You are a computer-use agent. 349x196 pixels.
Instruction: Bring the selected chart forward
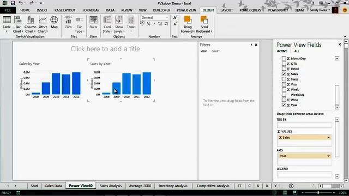click(188, 24)
